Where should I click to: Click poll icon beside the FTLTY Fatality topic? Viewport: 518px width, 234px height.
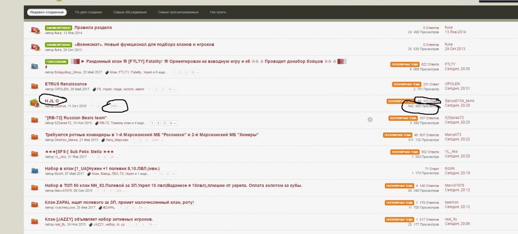(x=35, y=66)
